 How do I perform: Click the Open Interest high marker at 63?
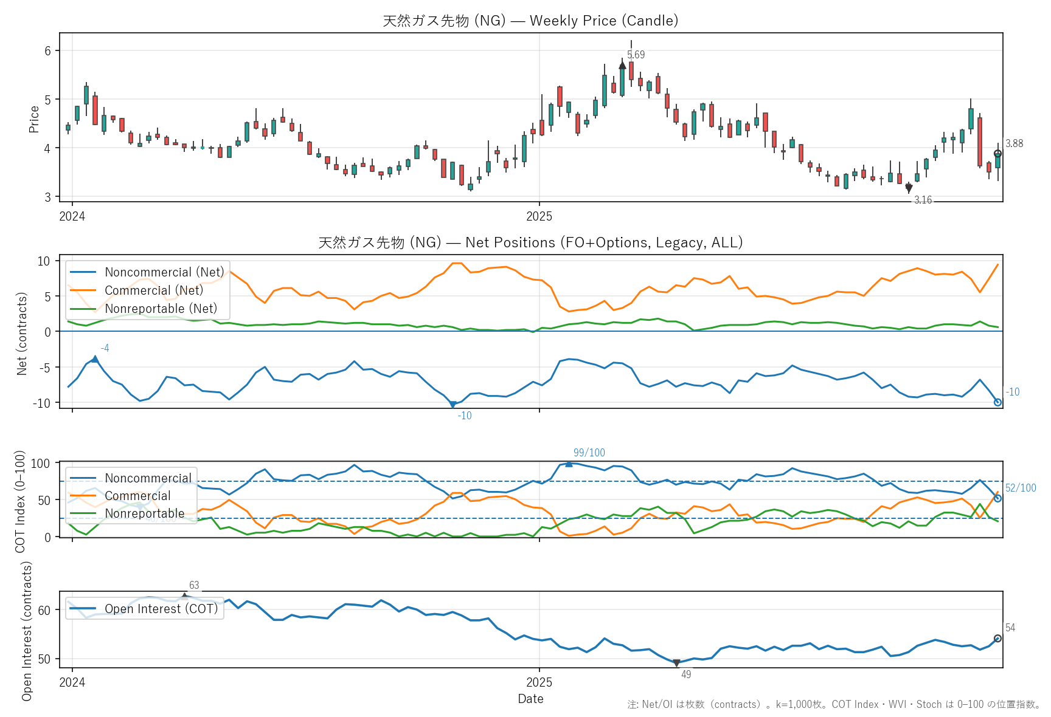(185, 596)
